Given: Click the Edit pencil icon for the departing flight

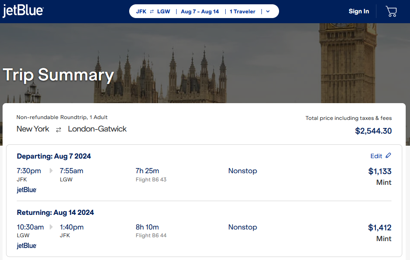Looking at the screenshot, I should click(x=389, y=156).
